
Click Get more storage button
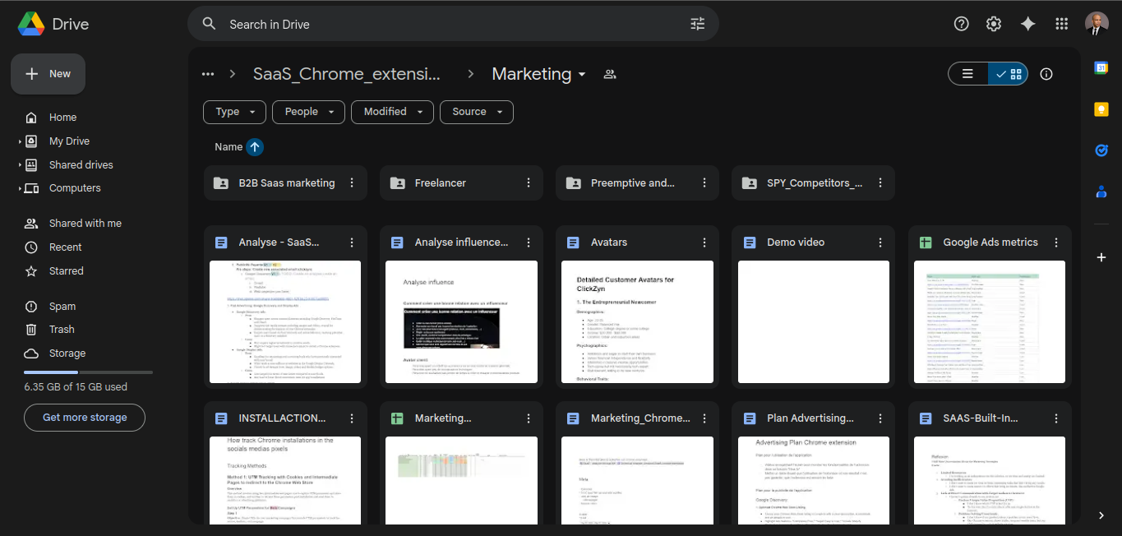click(x=85, y=418)
